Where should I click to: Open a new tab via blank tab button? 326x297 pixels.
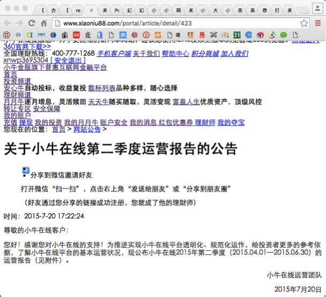(x=303, y=10)
